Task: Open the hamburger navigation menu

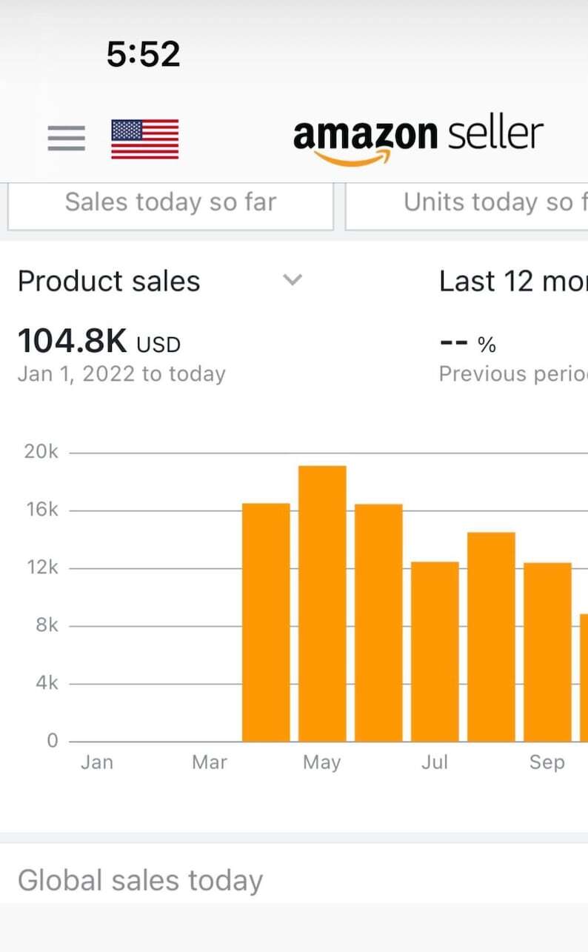Action: click(66, 139)
